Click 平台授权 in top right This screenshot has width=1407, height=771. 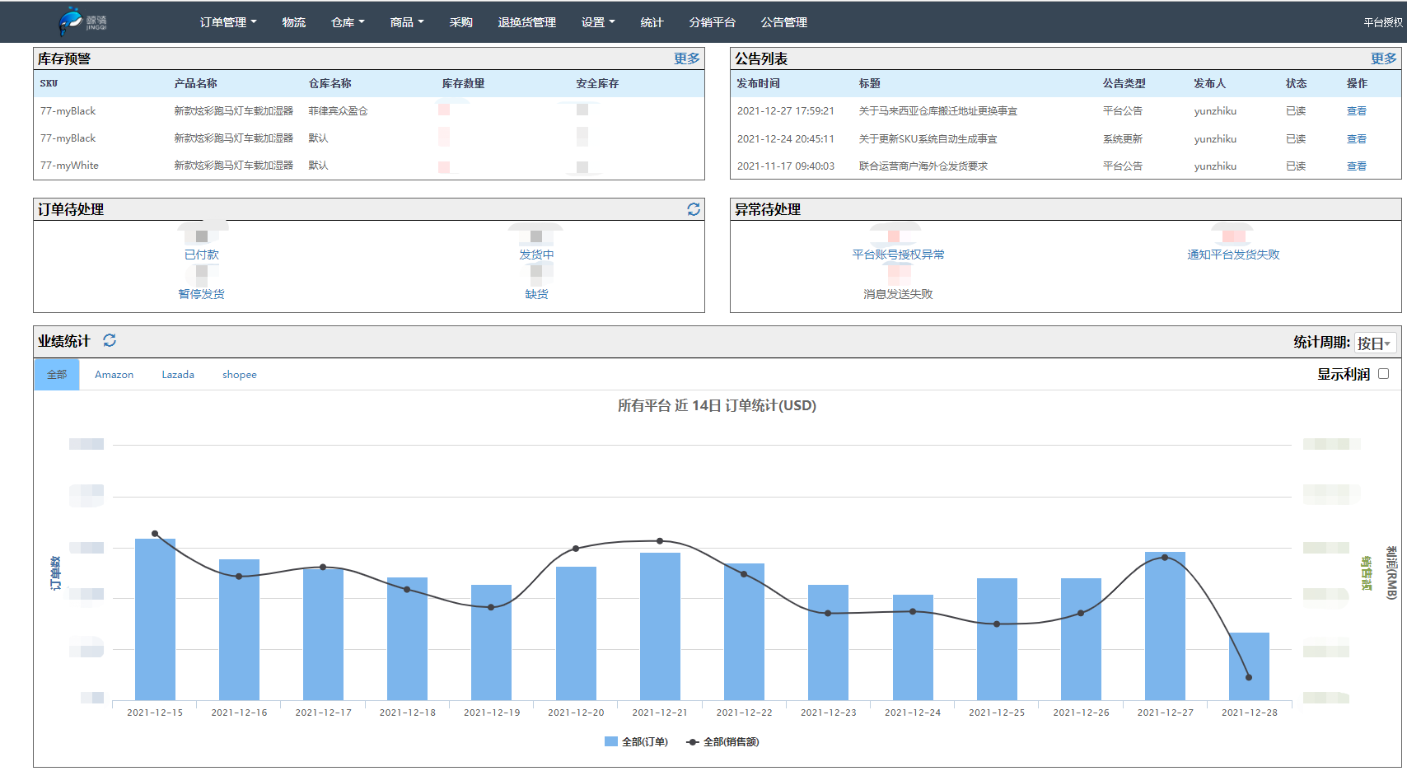click(1382, 22)
